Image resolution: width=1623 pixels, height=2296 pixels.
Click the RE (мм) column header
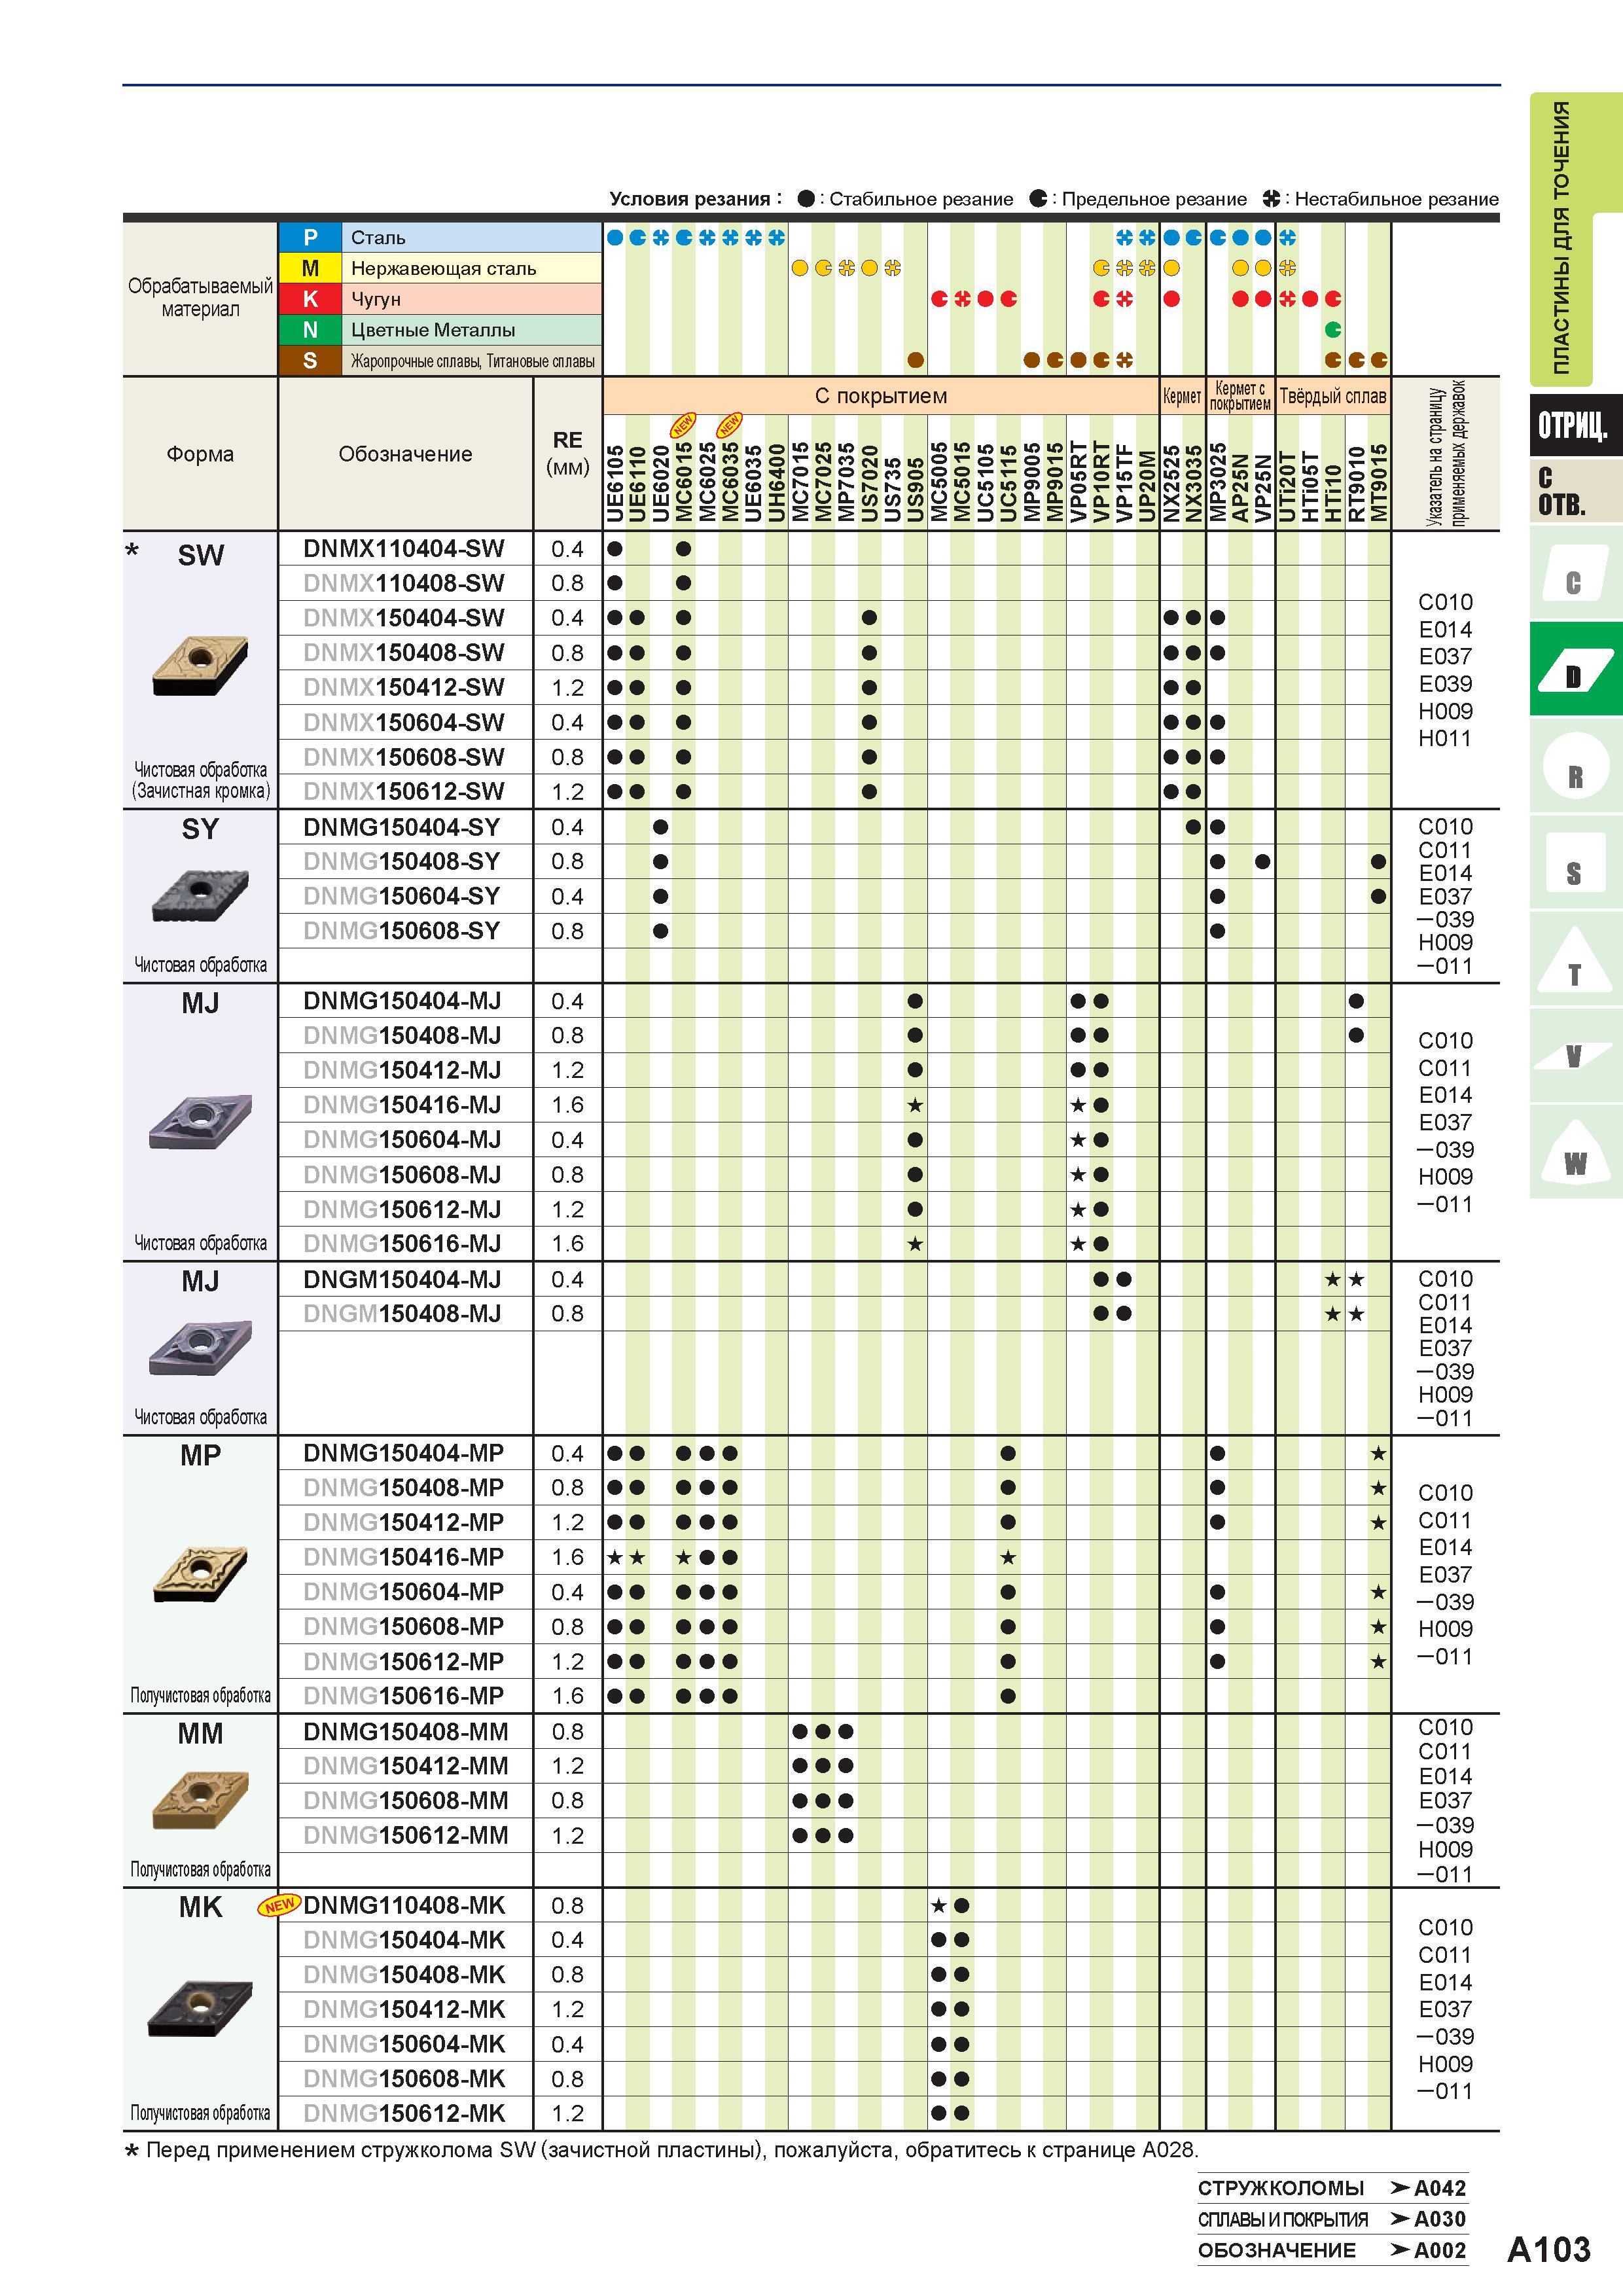tap(568, 454)
